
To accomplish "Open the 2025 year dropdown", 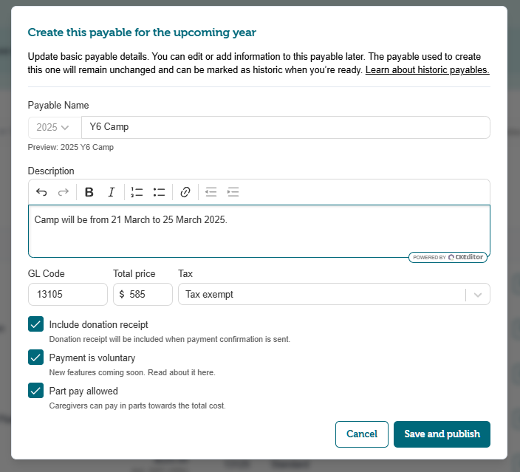I will coord(55,127).
